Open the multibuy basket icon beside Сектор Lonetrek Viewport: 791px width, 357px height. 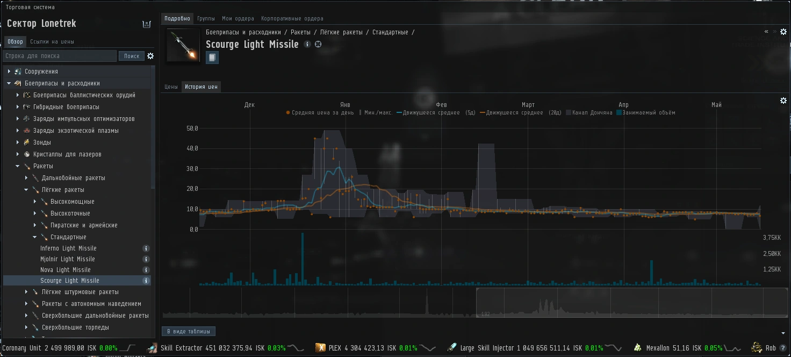pos(146,24)
